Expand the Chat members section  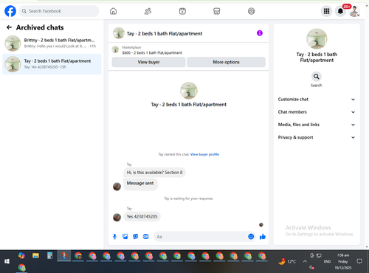click(x=317, y=112)
